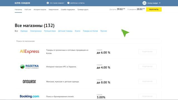Image resolution: width=178 pixels, height=100 pixels.
Task: Click the Rozetka store logo
Action: (x=29, y=67)
